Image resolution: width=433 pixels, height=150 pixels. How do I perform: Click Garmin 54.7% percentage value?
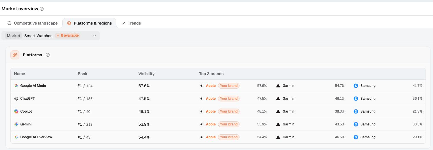click(340, 86)
